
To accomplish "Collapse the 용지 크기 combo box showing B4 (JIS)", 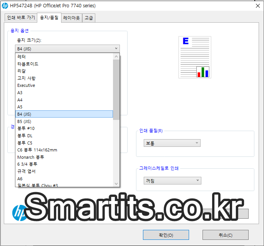I will tap(67, 49).
